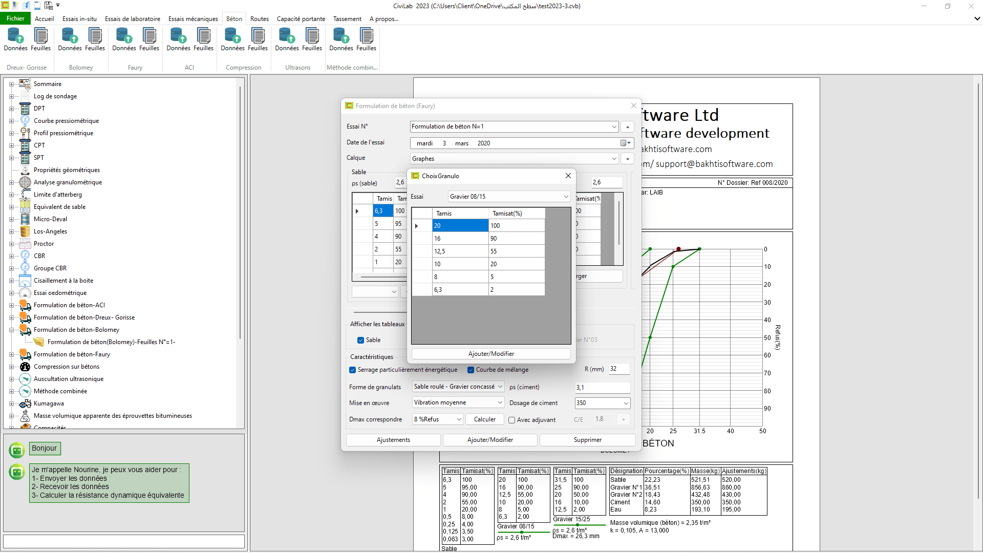Select Essai oedométrique tree icon
The image size is (983, 553).
(25, 293)
